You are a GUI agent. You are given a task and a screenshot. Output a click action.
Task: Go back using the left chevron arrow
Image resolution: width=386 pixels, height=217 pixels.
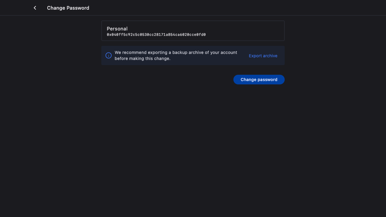pos(35,8)
